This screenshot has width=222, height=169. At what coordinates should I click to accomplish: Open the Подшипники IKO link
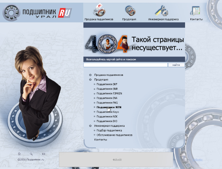pos(107,121)
